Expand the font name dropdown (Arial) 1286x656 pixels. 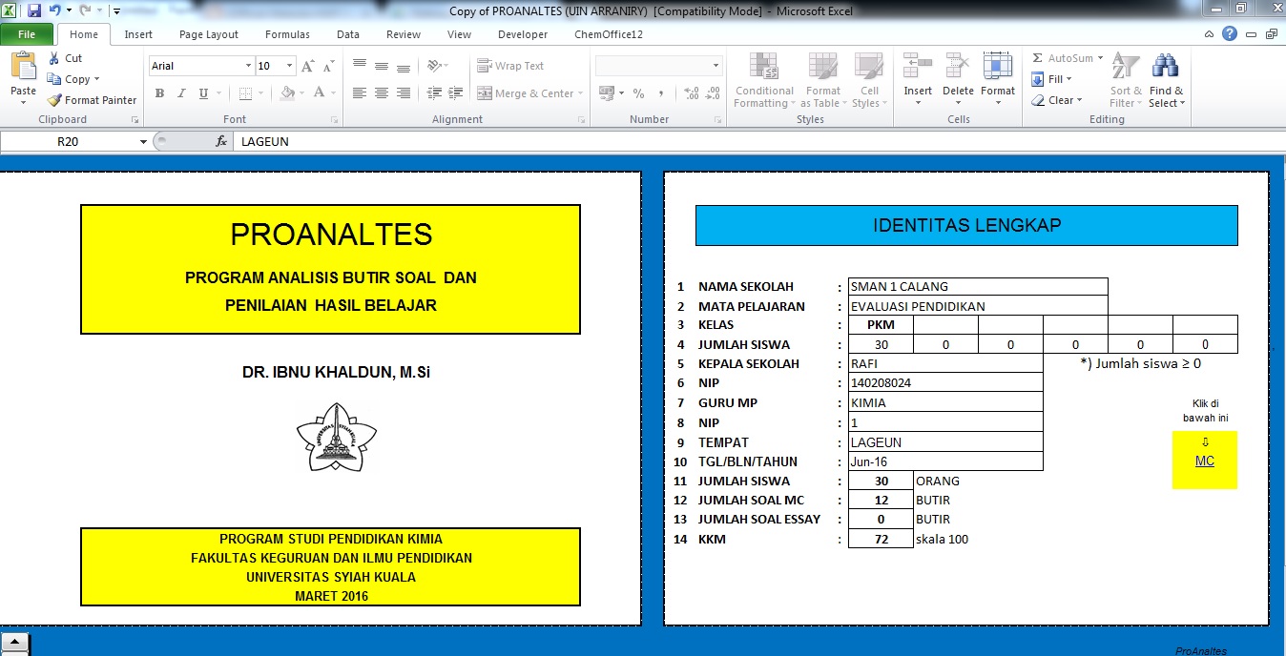pos(248,66)
